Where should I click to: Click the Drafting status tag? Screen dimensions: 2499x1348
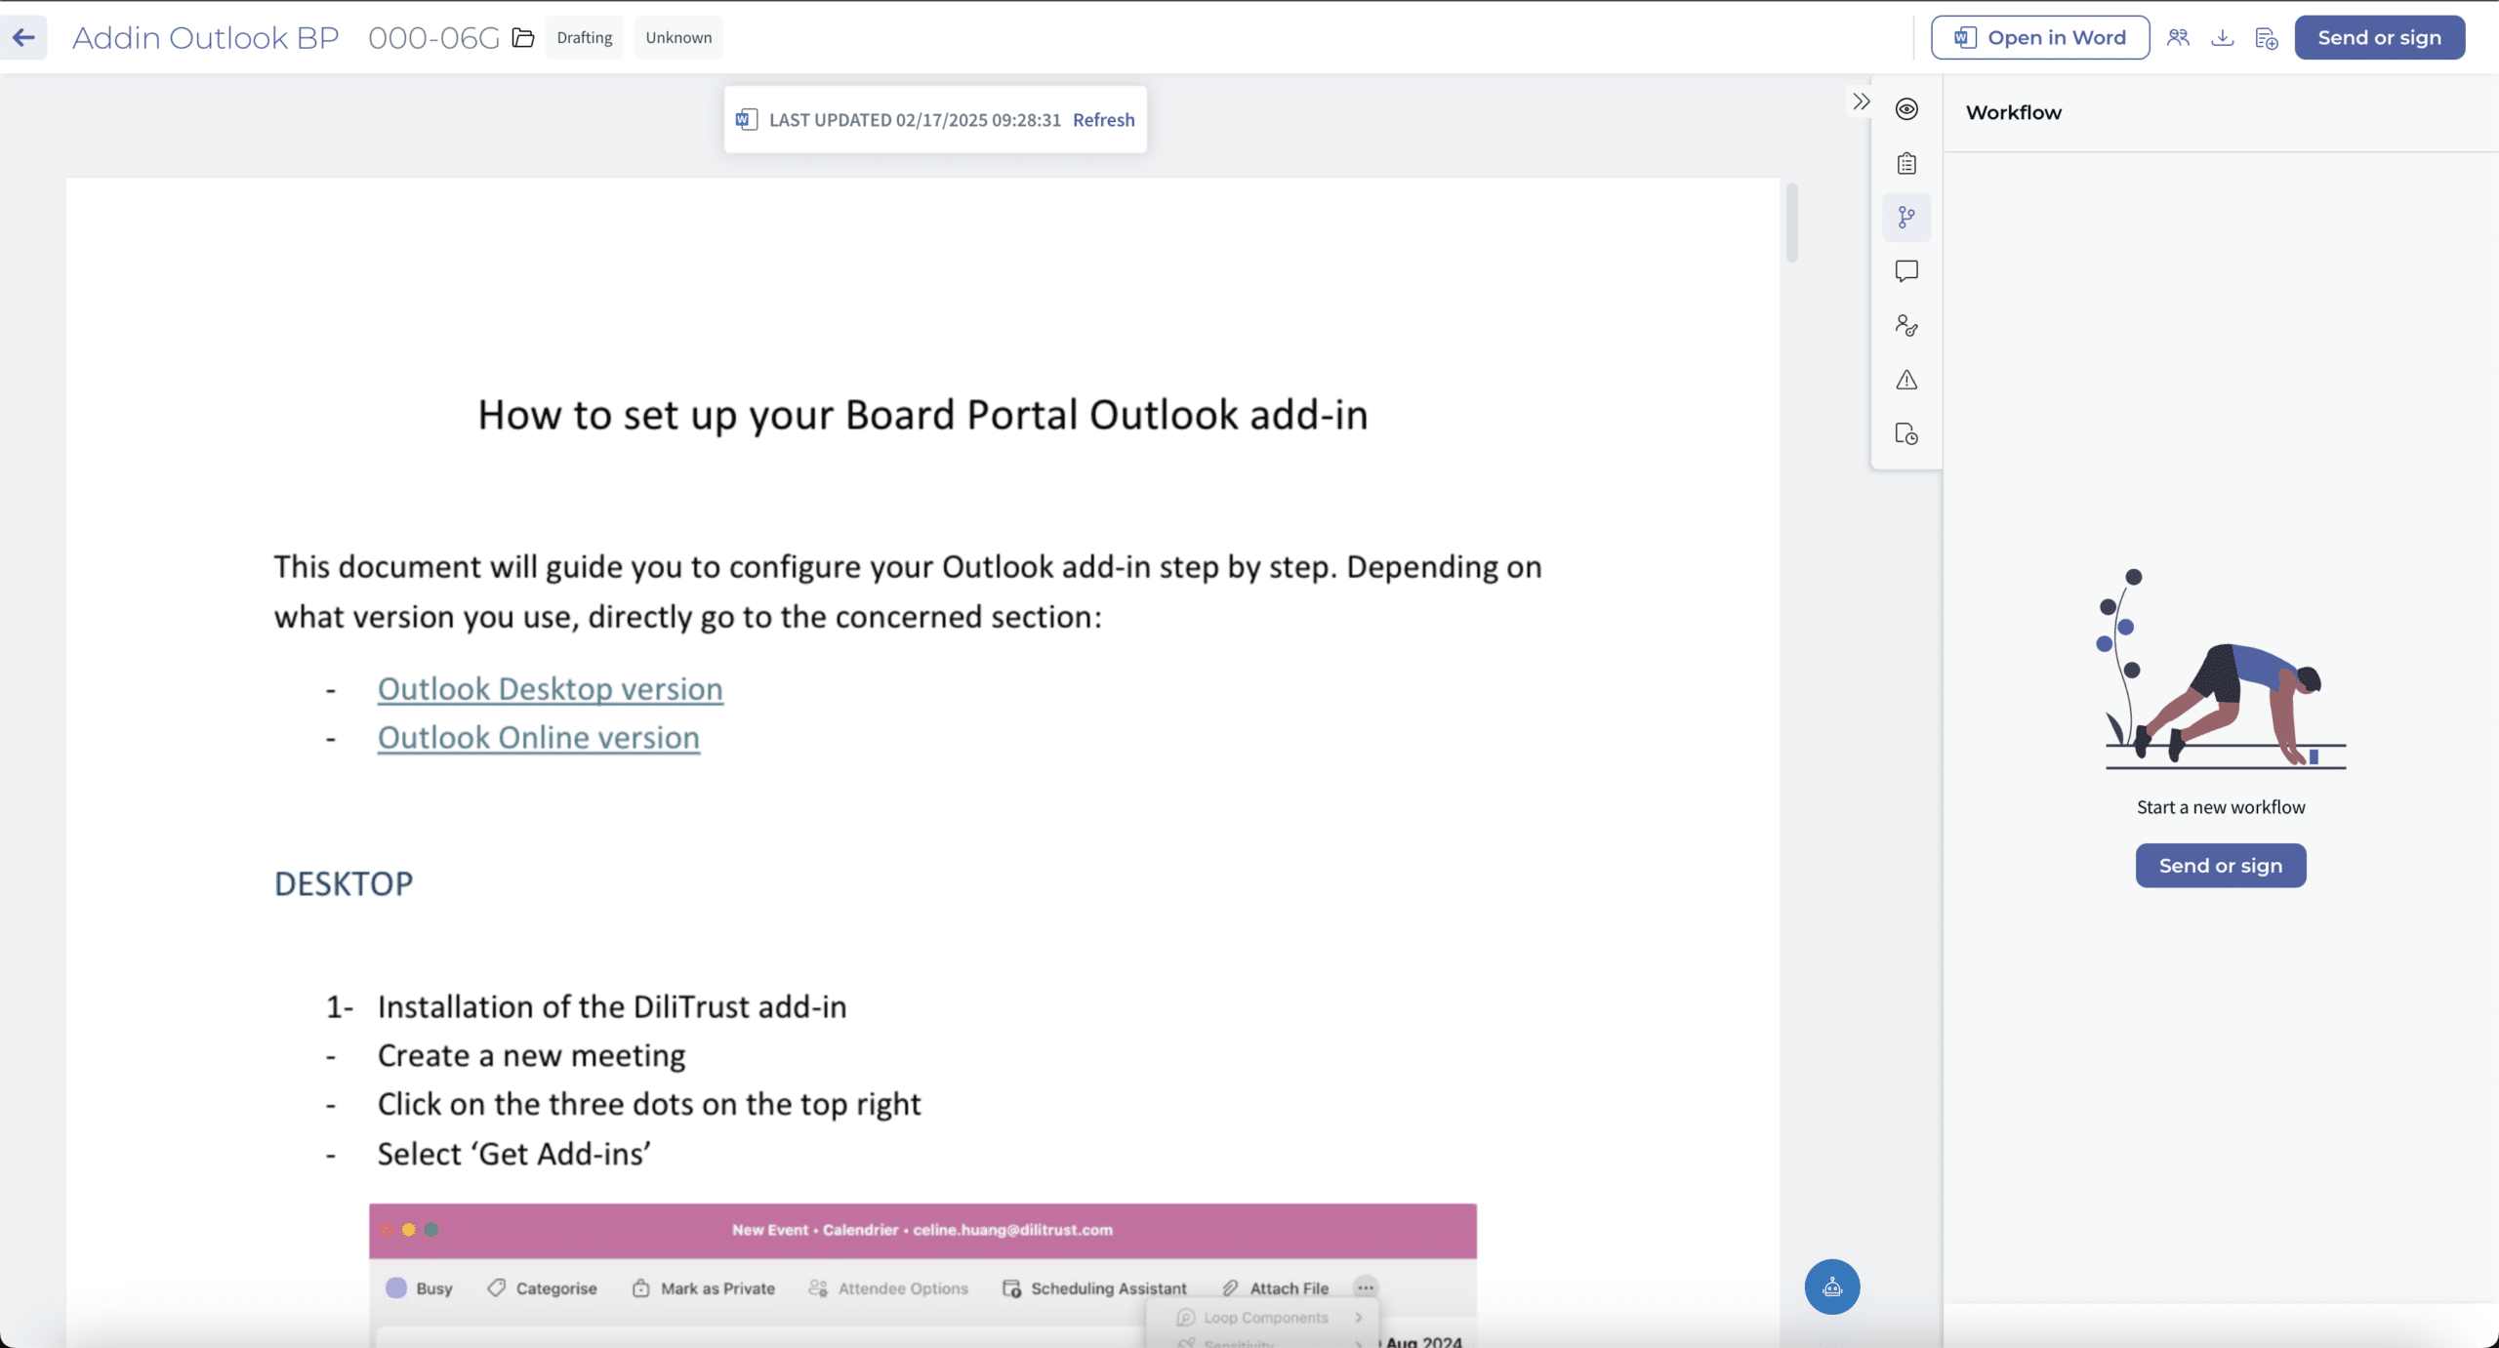point(584,38)
